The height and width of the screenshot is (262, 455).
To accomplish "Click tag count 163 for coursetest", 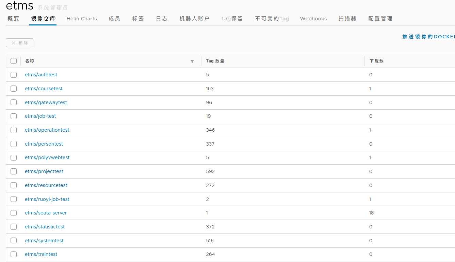I will click(x=210, y=89).
